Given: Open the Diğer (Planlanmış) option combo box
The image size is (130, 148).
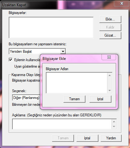Looking at the screenshot, I should (26, 98).
